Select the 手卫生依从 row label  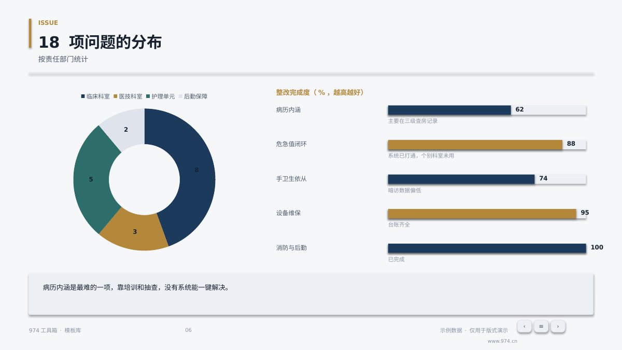[291, 179]
